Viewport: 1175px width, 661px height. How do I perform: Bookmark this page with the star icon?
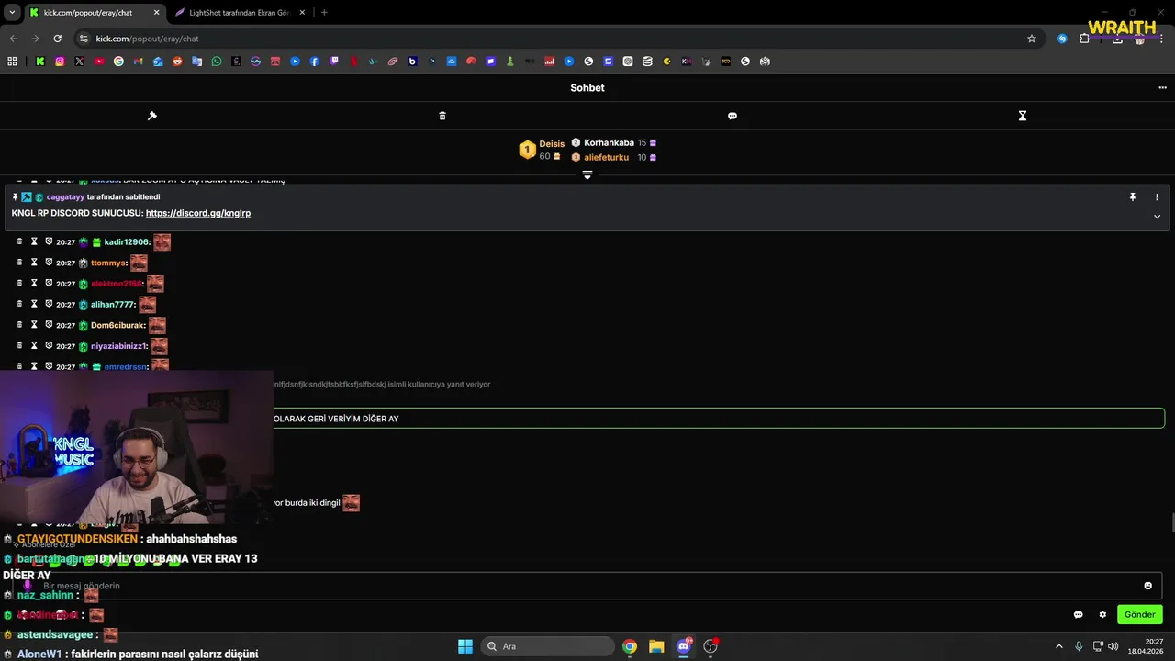pyautogui.click(x=1032, y=39)
